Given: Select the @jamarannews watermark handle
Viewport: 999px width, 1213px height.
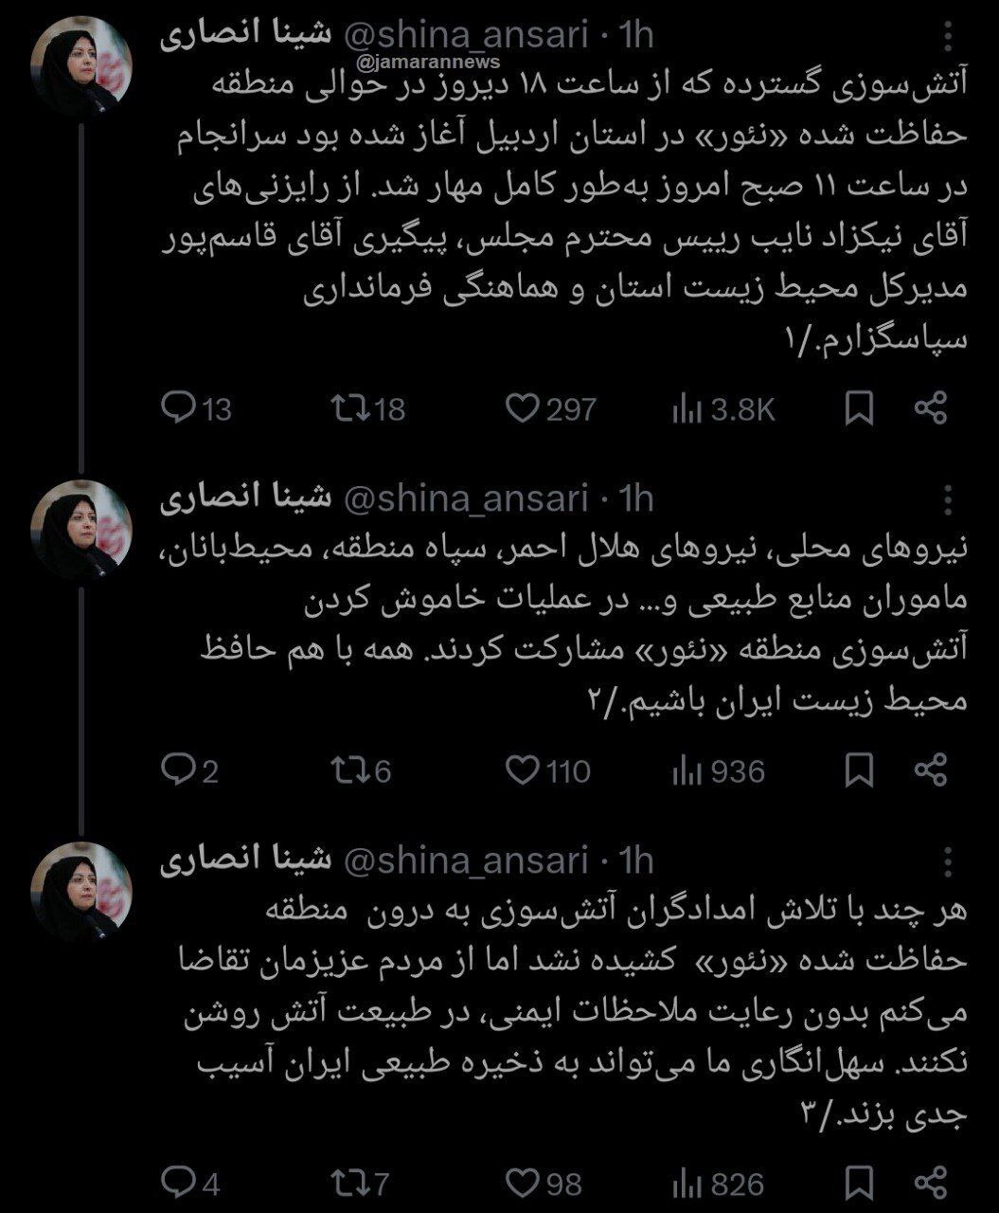Looking at the screenshot, I should point(428,59).
